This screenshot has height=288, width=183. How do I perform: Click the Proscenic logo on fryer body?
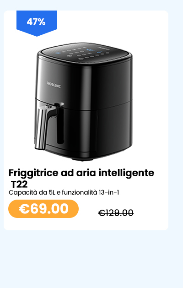tap(54, 85)
